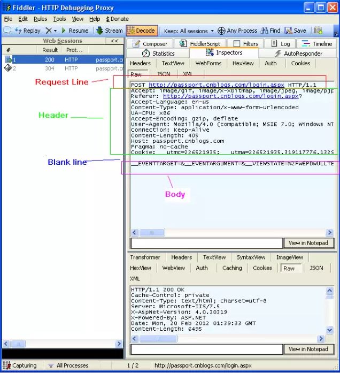
Task: Open the View menu
Action: pos(78,19)
